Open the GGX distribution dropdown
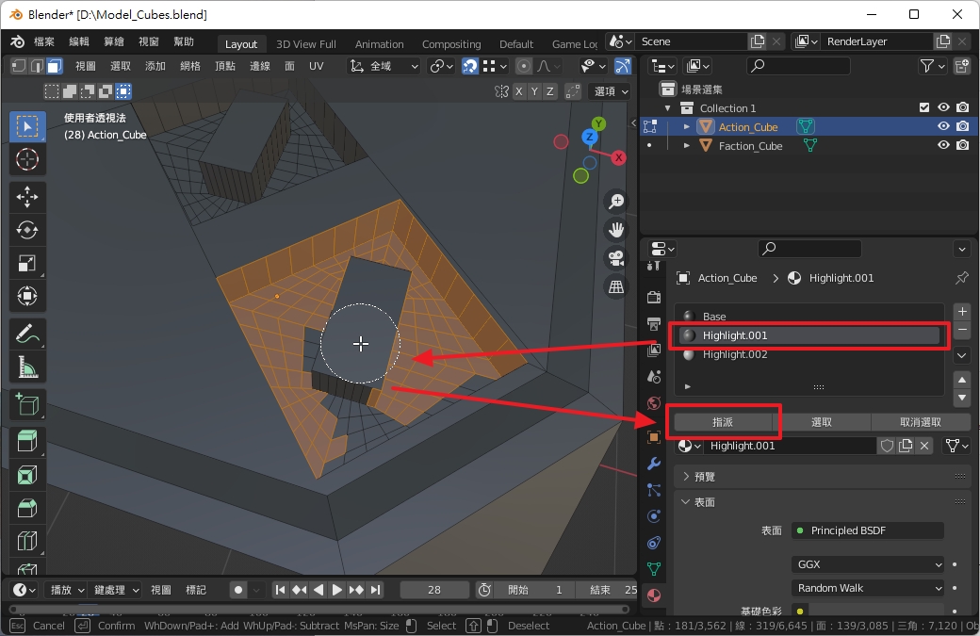Image resolution: width=980 pixels, height=636 pixels. (x=868, y=564)
